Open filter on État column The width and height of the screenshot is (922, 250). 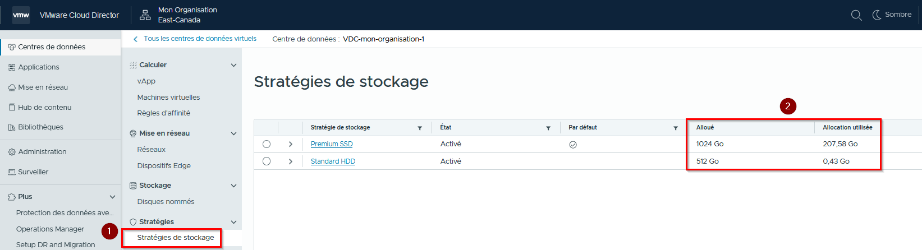coord(548,128)
